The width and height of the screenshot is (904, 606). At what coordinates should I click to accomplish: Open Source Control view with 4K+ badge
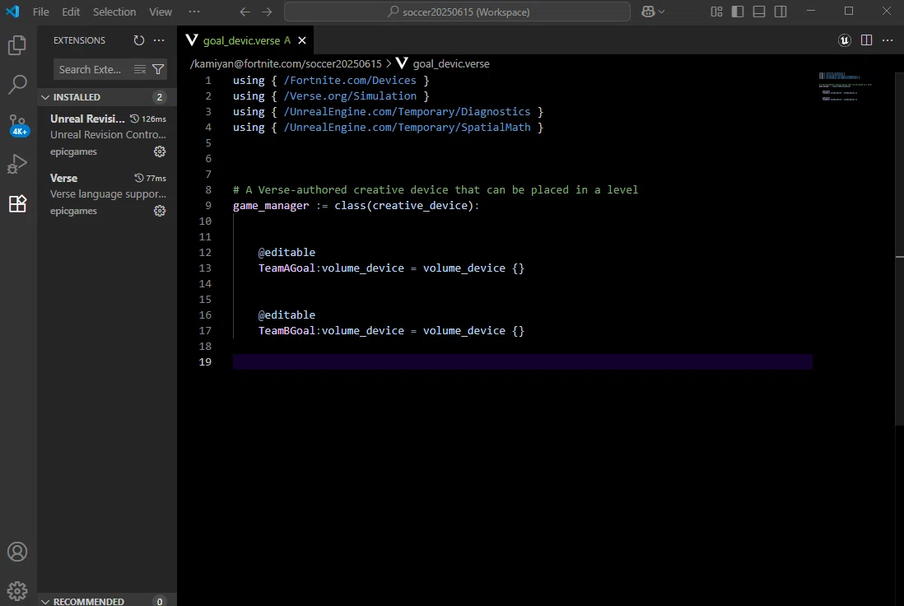pyautogui.click(x=17, y=124)
